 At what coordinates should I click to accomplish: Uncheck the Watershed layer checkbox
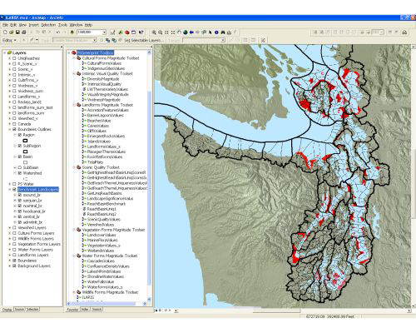[x=20, y=173]
